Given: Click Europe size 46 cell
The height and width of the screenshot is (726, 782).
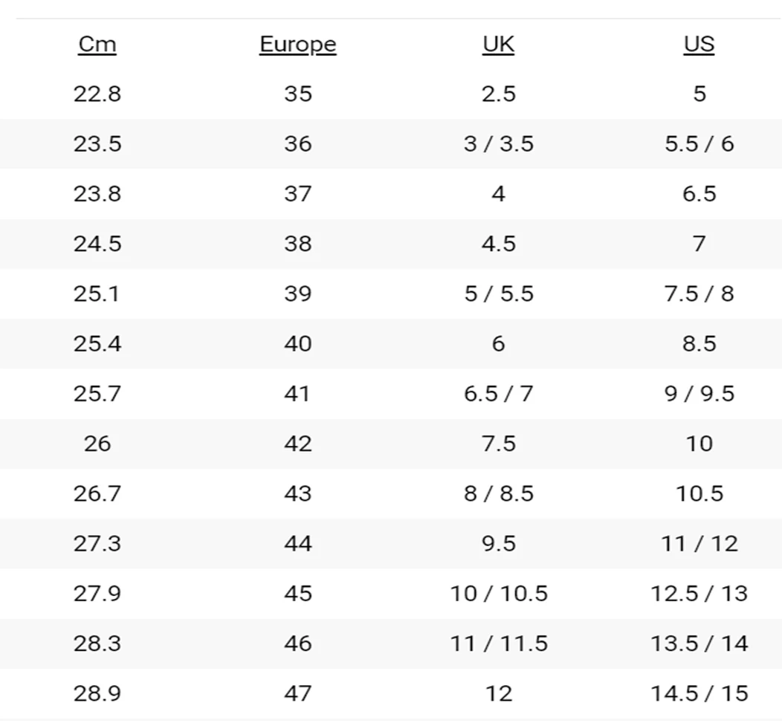Looking at the screenshot, I should click(x=297, y=644).
